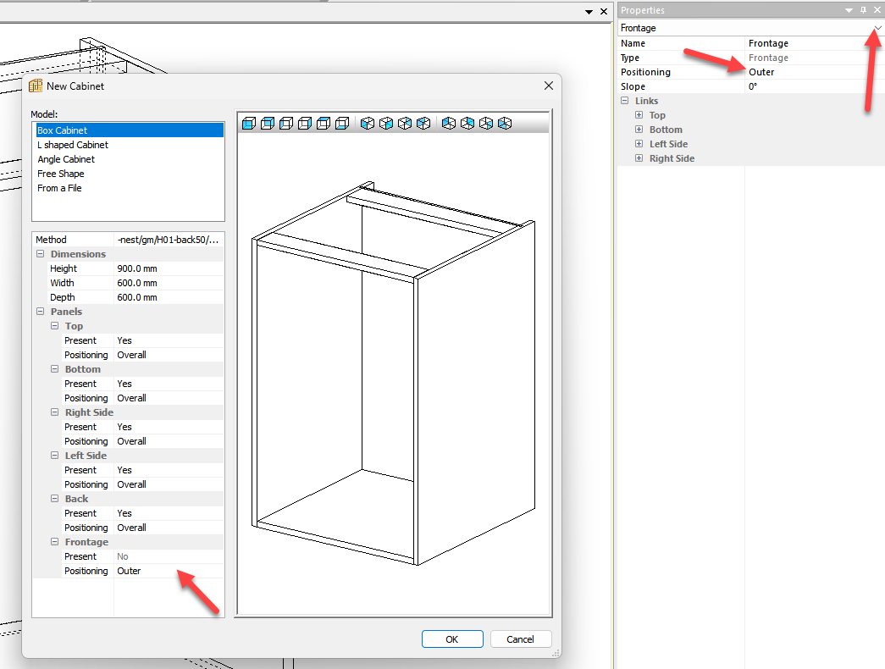885x669 pixels.
Task: Select the first isometric view icon in middle group
Action: click(x=368, y=124)
